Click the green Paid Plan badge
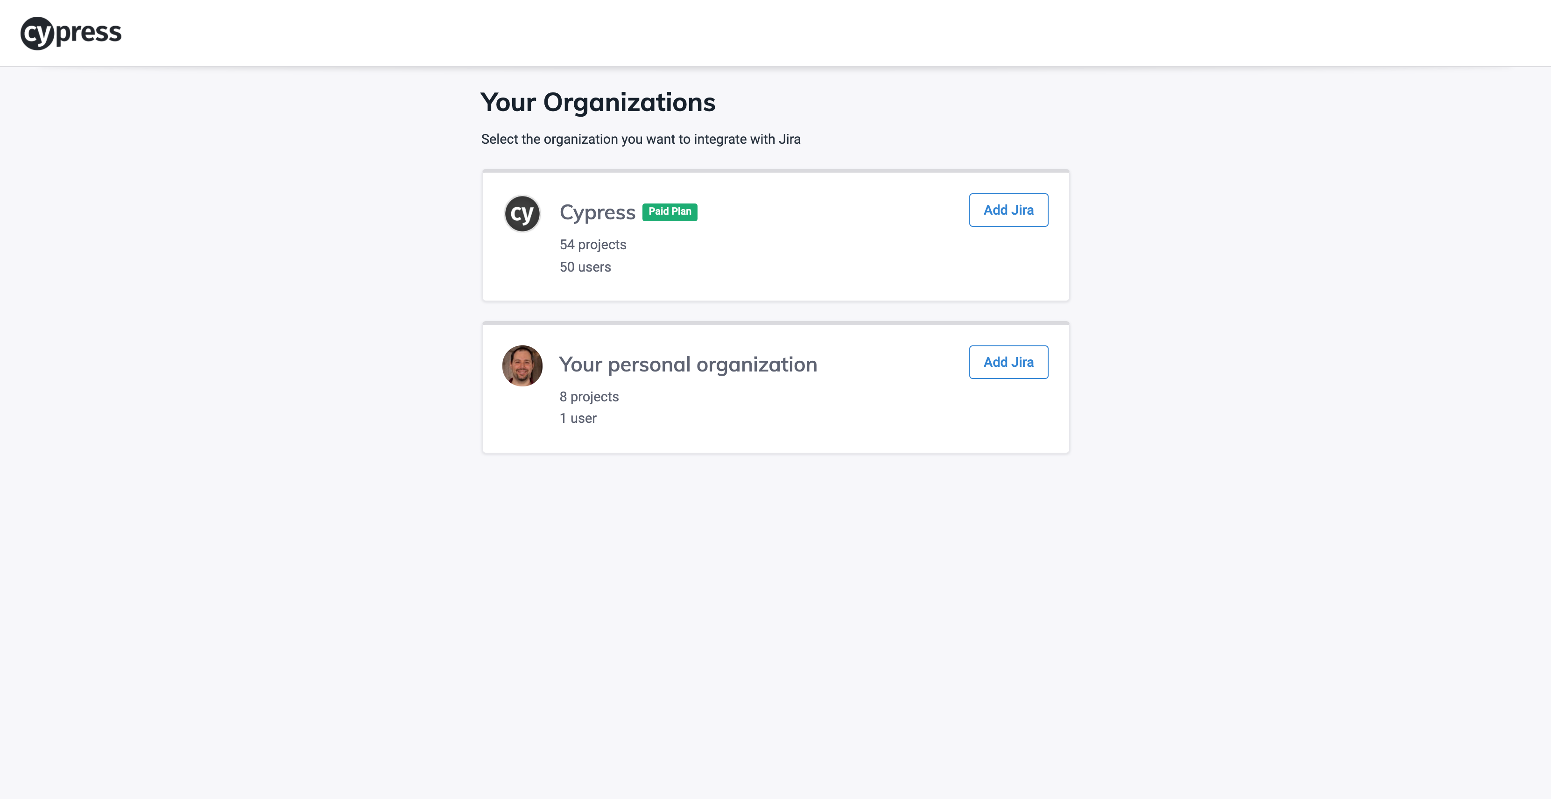Viewport: 1551px width, 799px height. (x=670, y=212)
